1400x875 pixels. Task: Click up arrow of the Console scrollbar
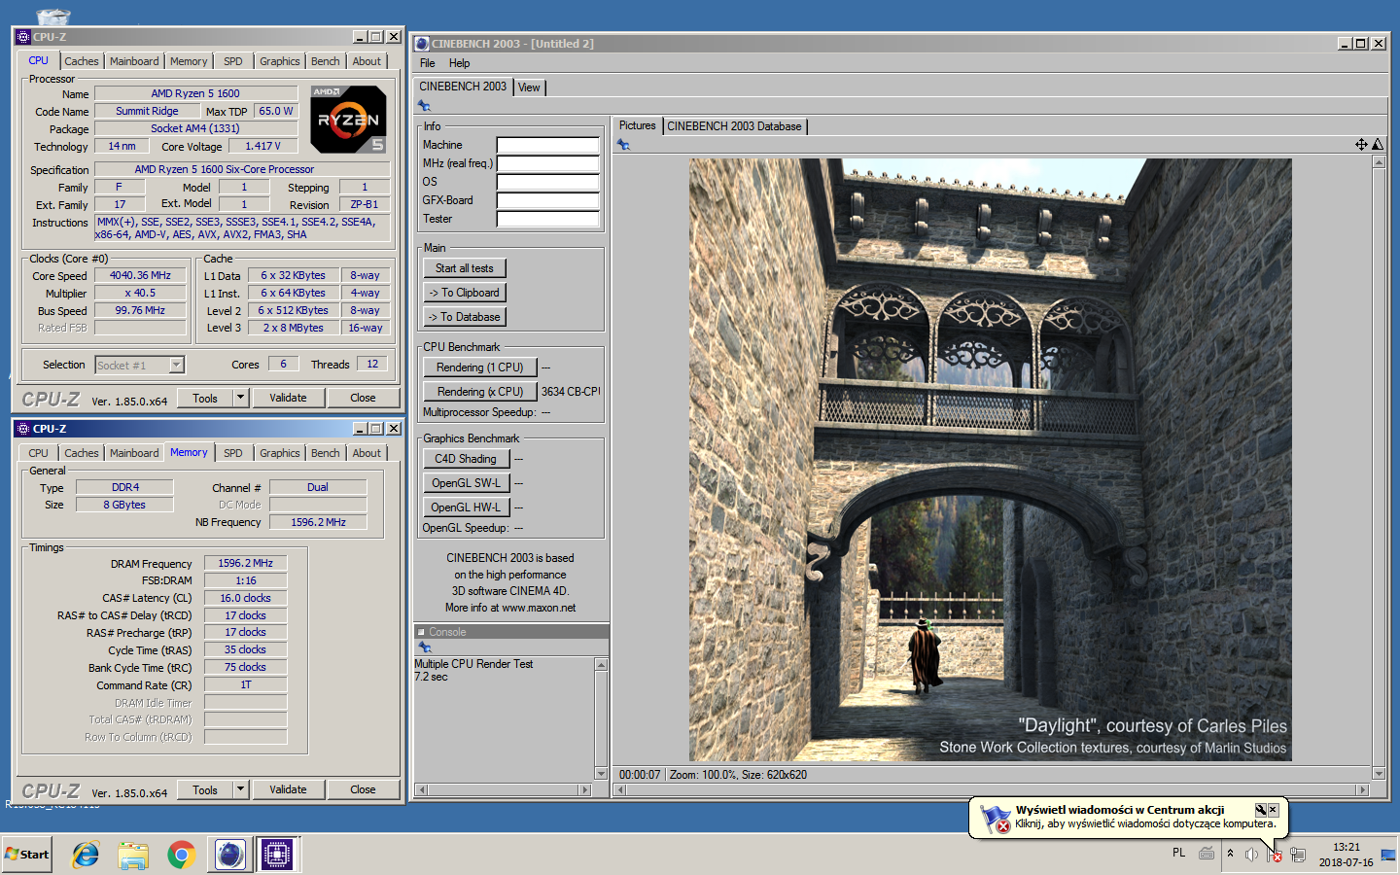point(601,665)
